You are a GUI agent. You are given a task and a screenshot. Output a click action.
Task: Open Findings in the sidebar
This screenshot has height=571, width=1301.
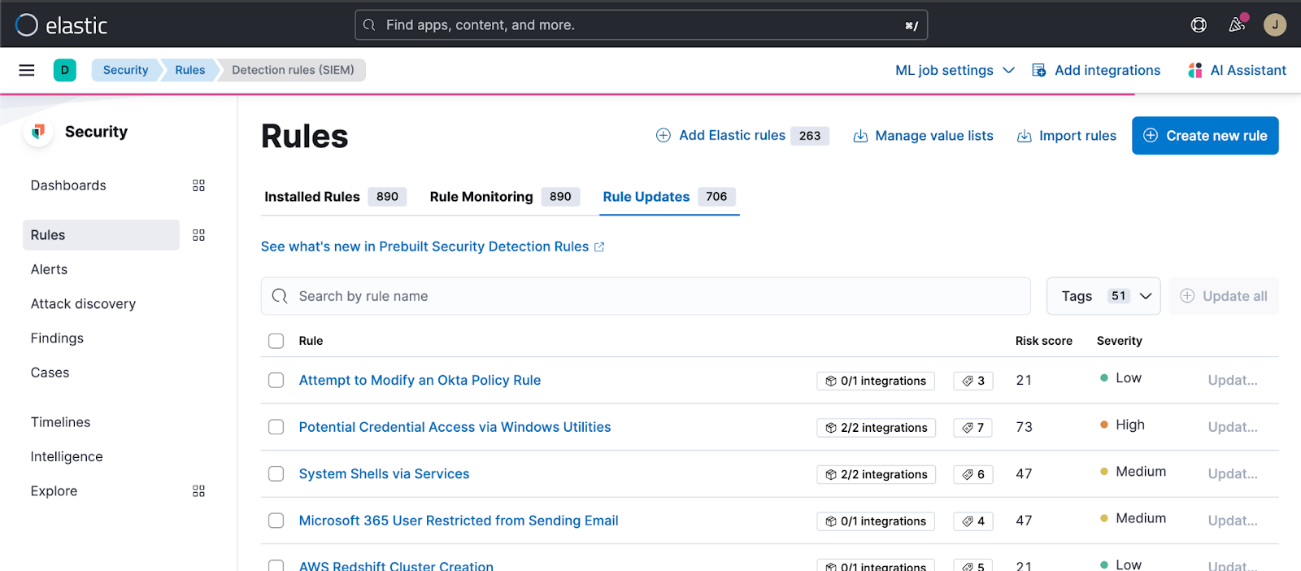click(x=57, y=338)
